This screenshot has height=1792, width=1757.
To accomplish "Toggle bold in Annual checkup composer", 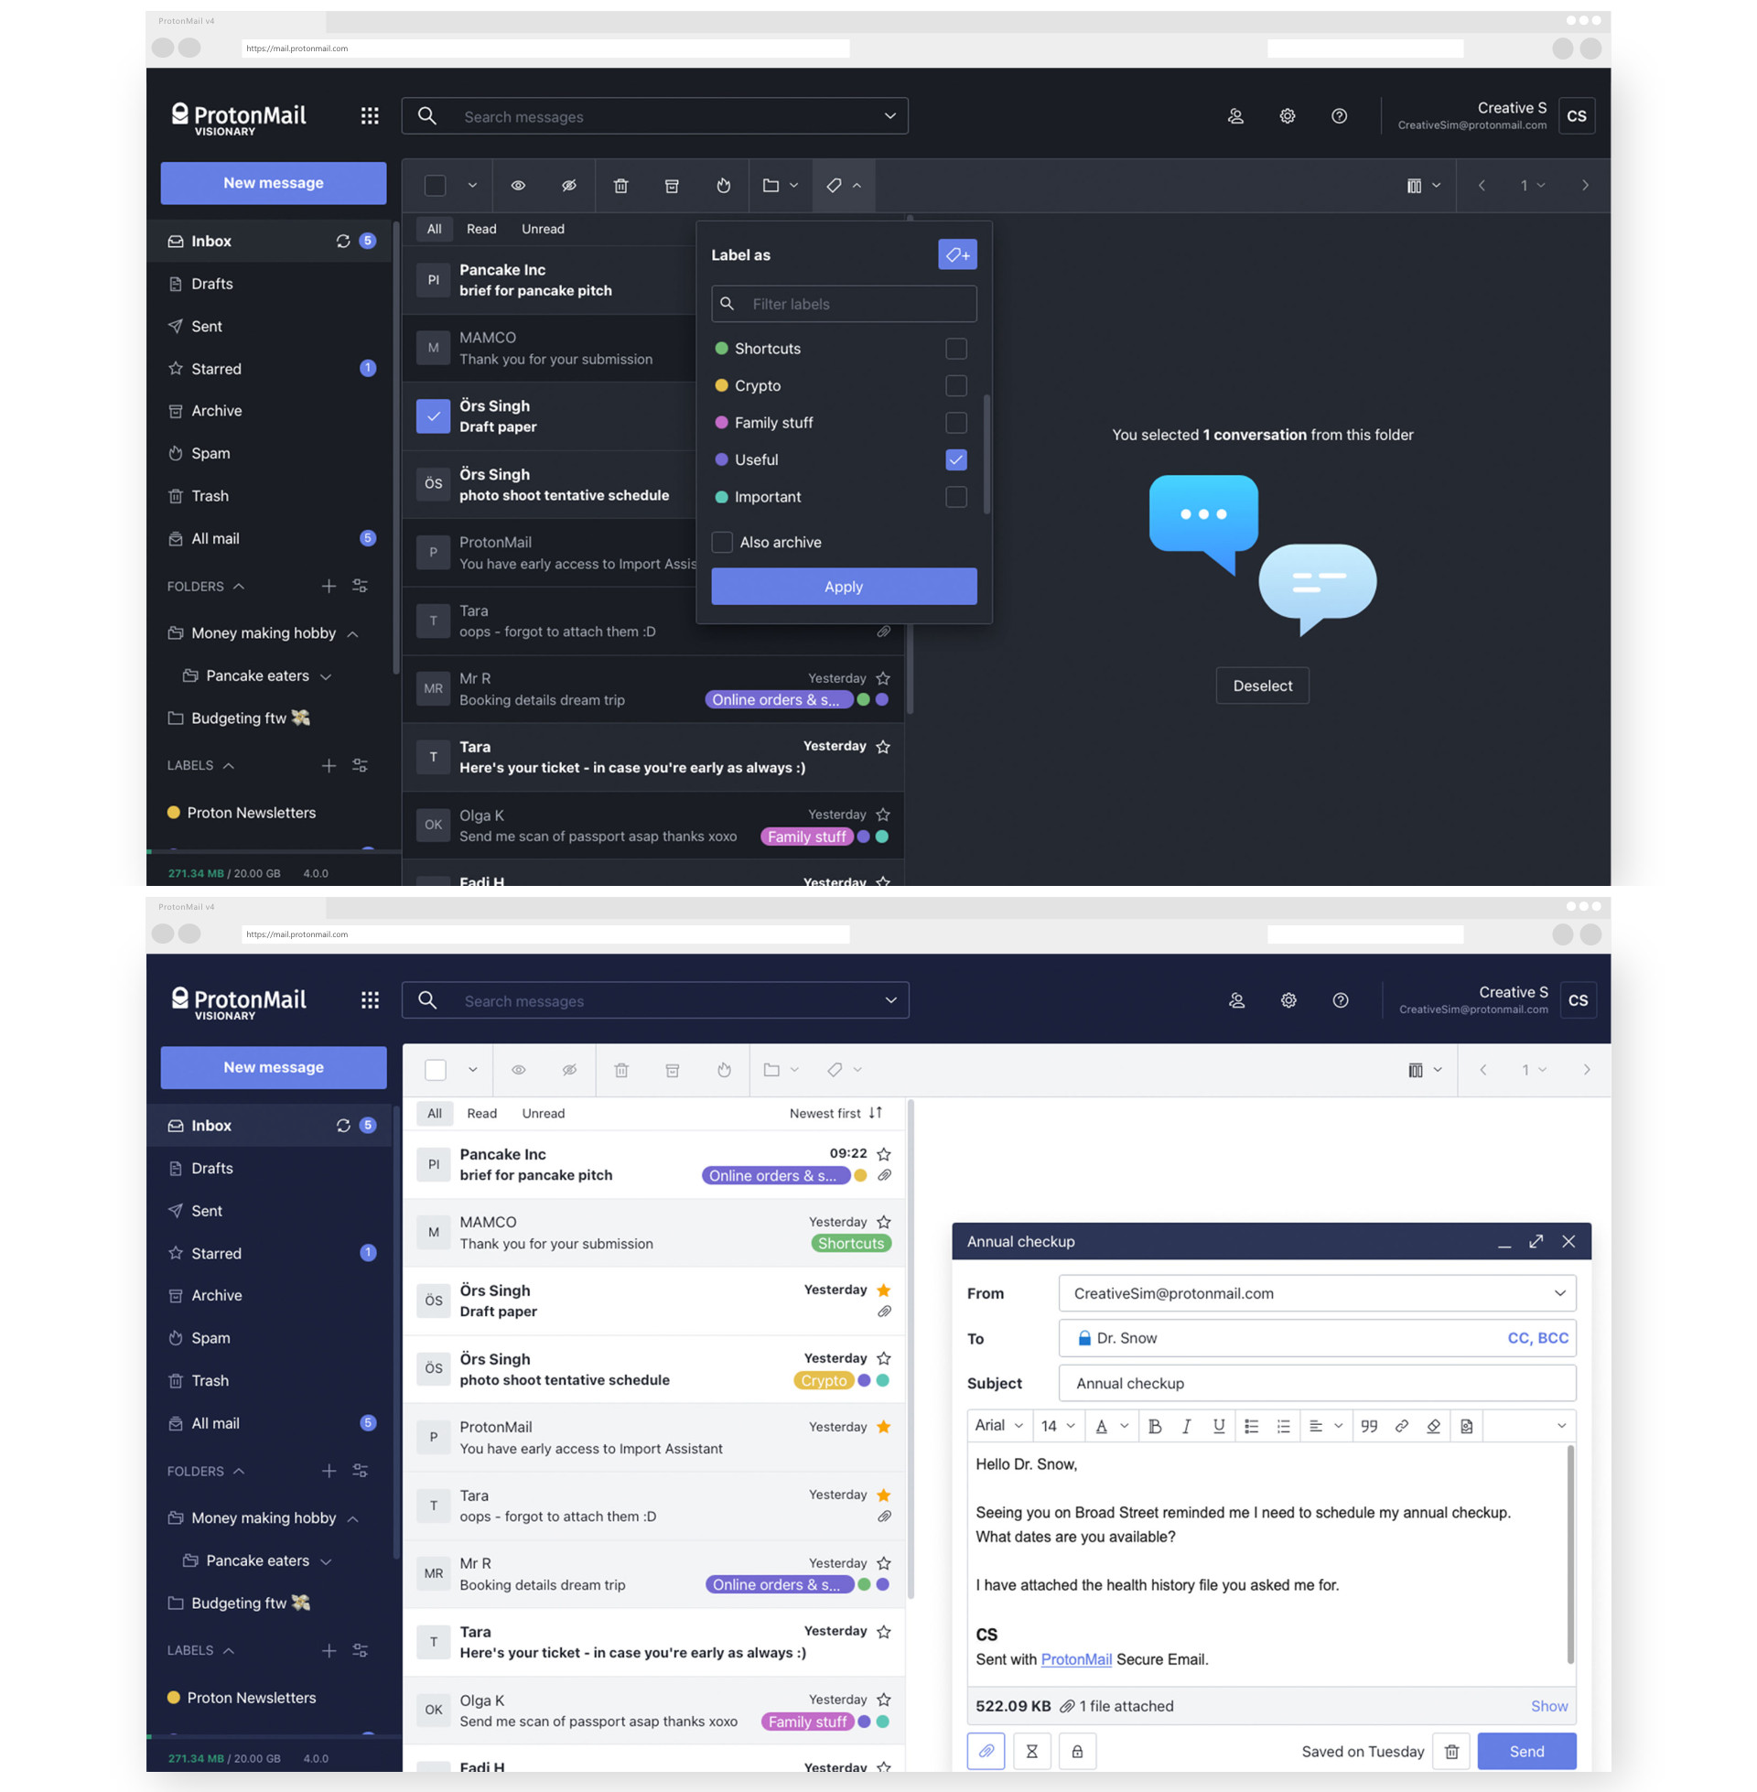I will (x=1155, y=1426).
